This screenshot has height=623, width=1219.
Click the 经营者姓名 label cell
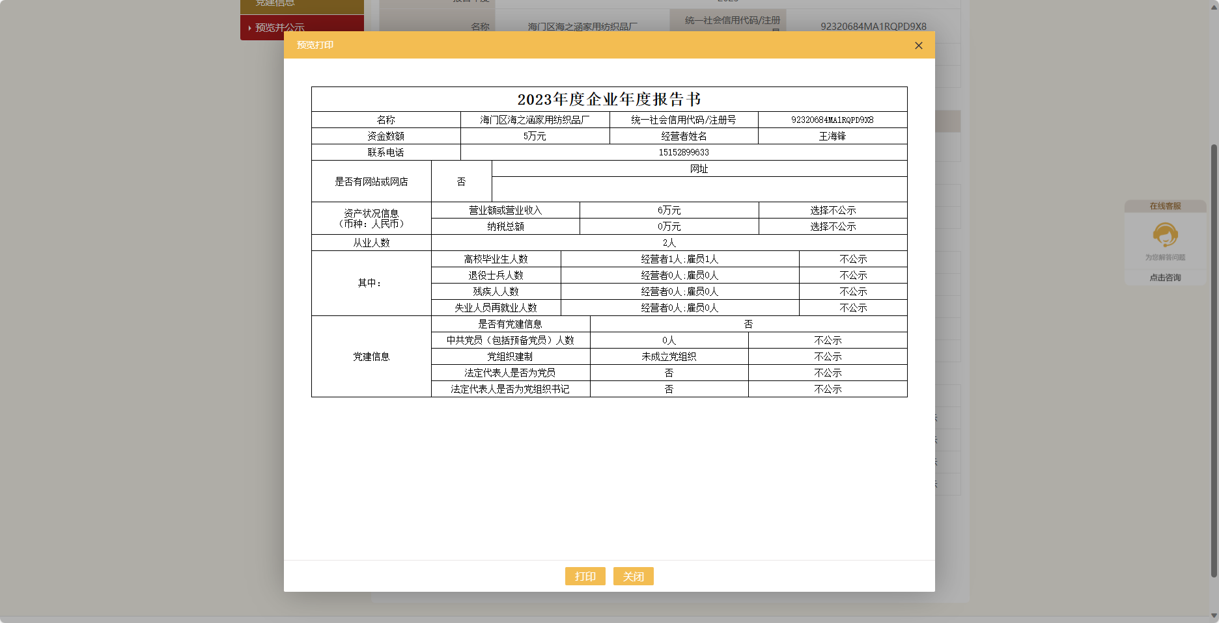pos(684,136)
